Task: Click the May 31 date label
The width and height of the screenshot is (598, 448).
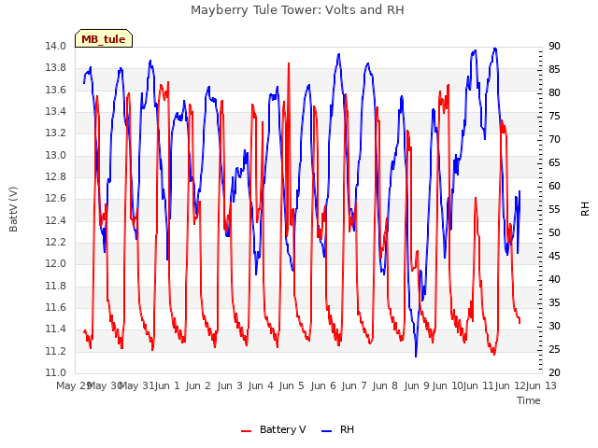Action: 136,385
